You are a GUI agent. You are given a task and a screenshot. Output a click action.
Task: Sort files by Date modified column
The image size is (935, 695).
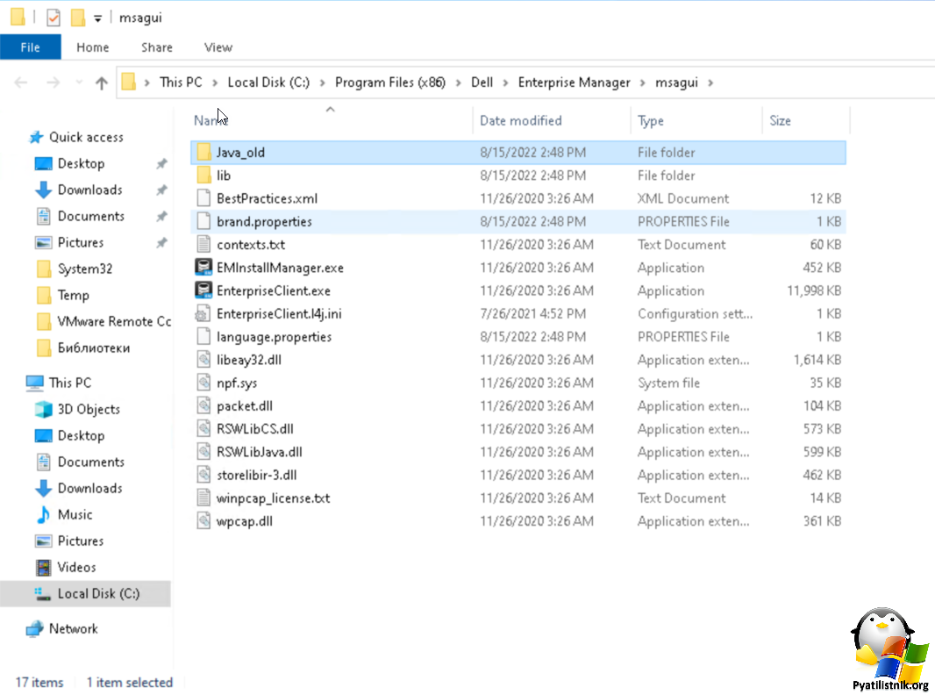coord(520,121)
